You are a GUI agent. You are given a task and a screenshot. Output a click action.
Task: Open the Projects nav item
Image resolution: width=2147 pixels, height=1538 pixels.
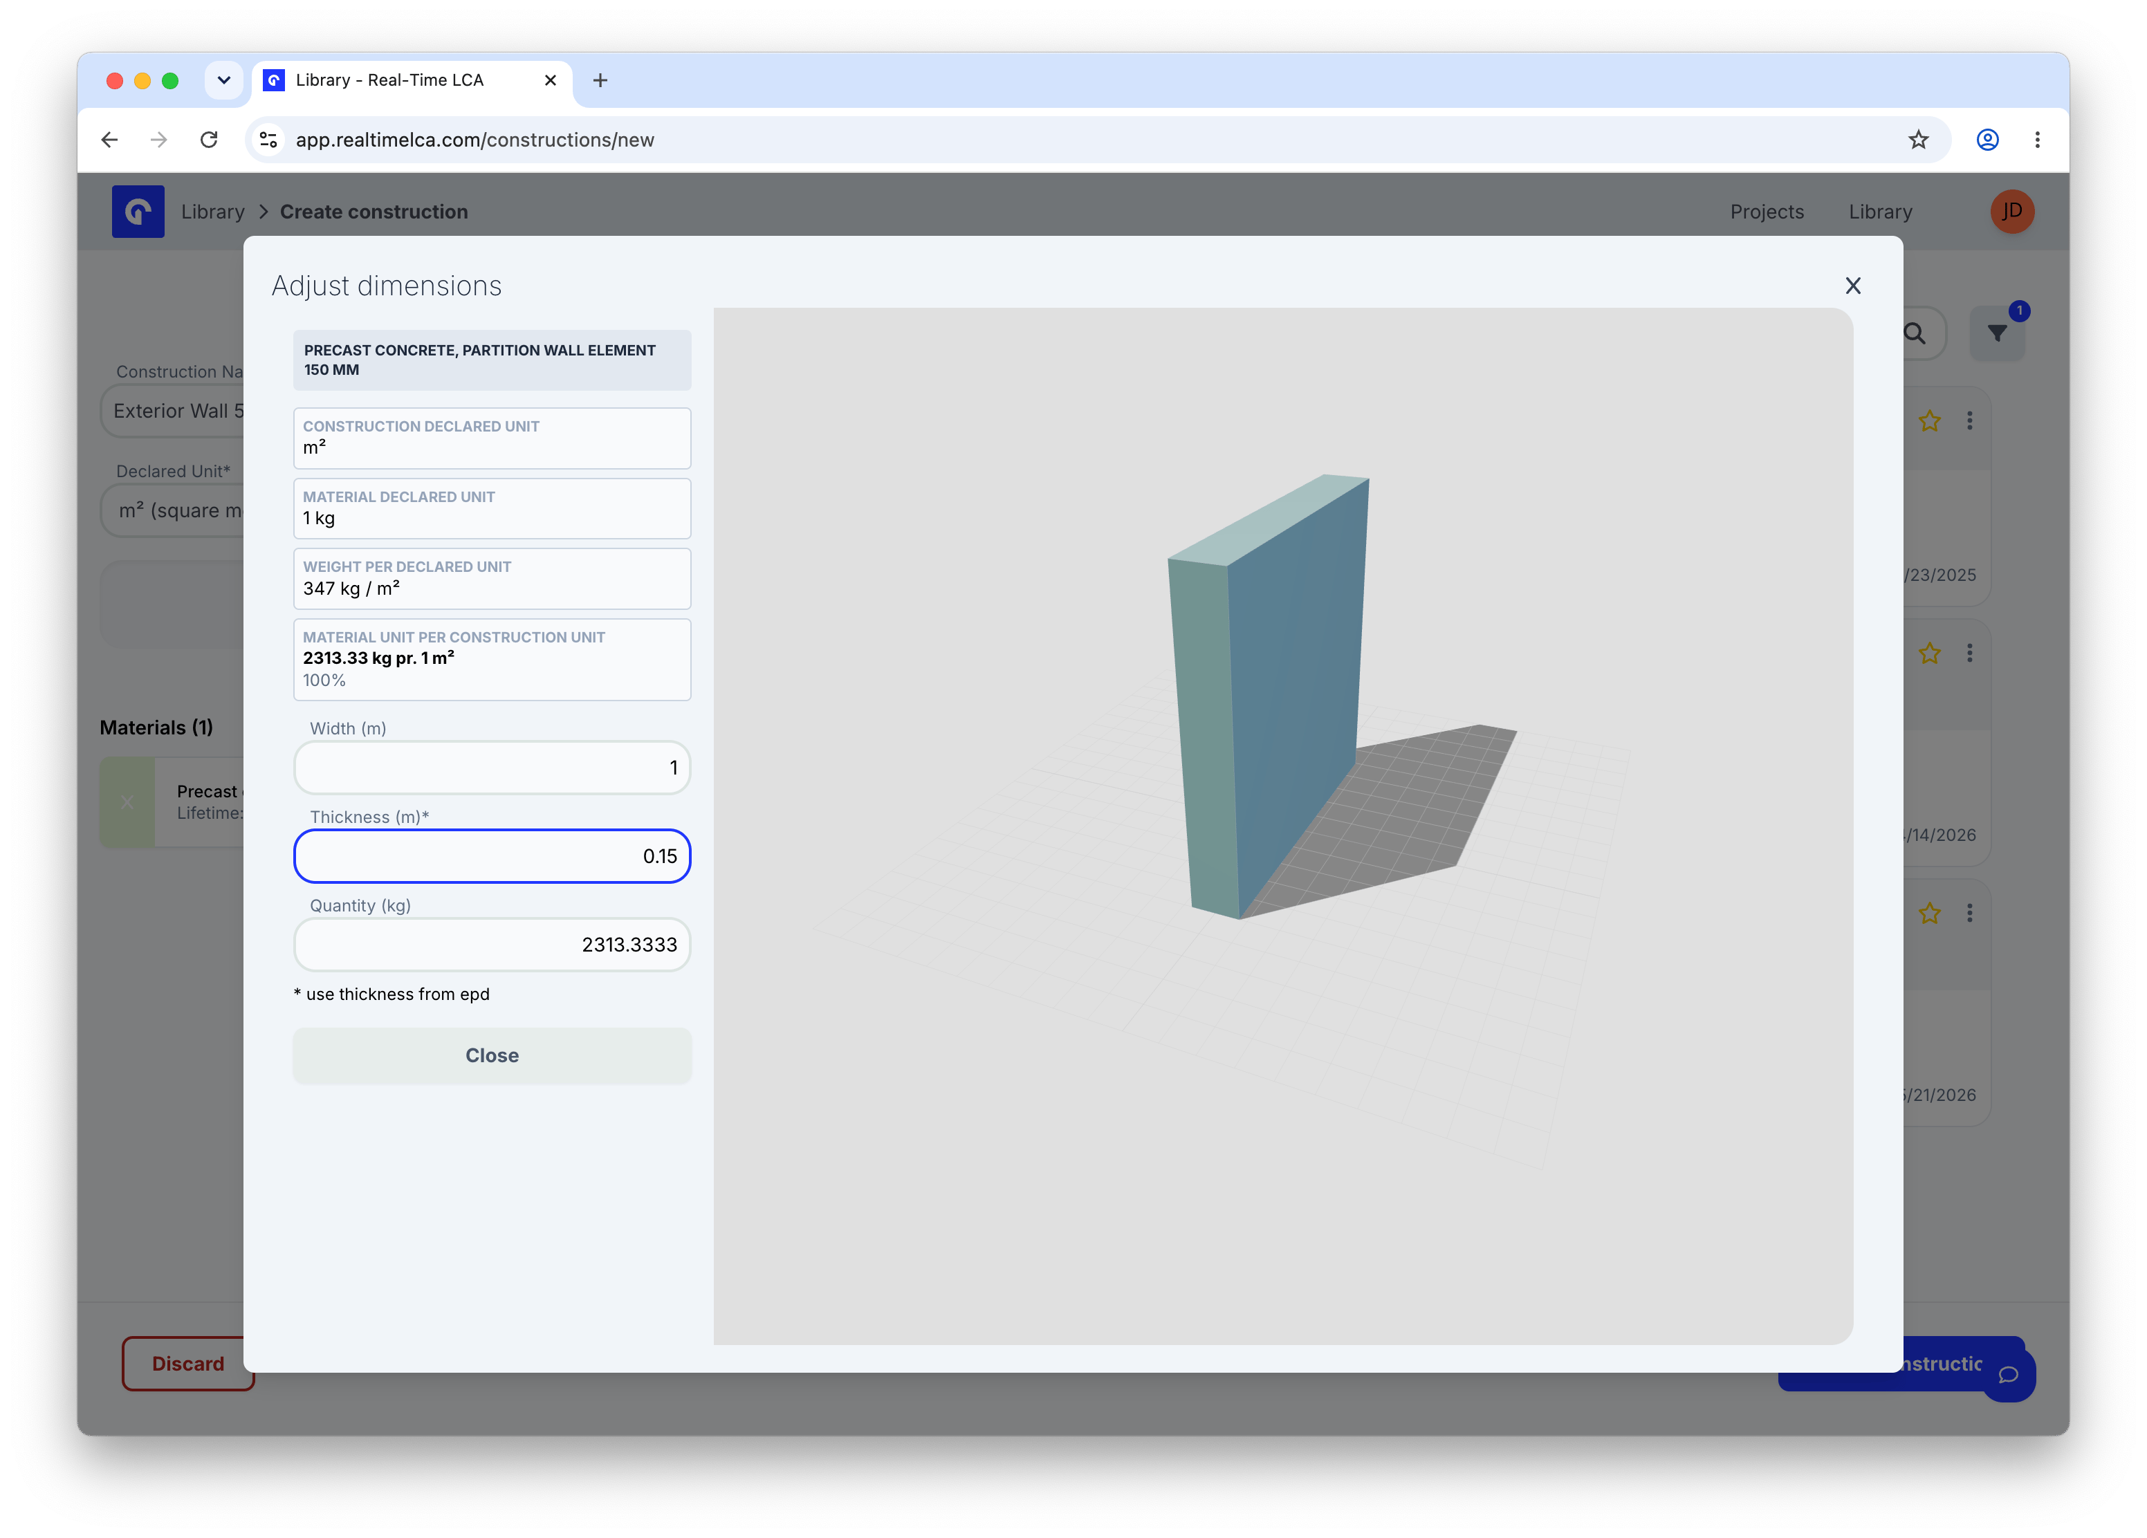tap(1767, 212)
